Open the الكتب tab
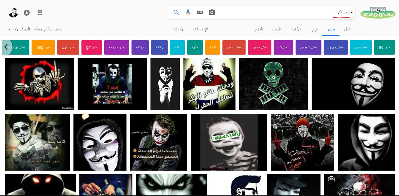 point(276,29)
